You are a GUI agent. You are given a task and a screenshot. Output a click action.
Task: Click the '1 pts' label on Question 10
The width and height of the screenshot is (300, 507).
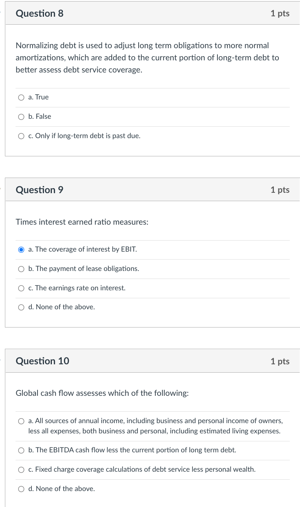(280, 361)
